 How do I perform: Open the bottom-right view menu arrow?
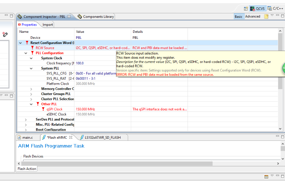[x=272, y=175]
